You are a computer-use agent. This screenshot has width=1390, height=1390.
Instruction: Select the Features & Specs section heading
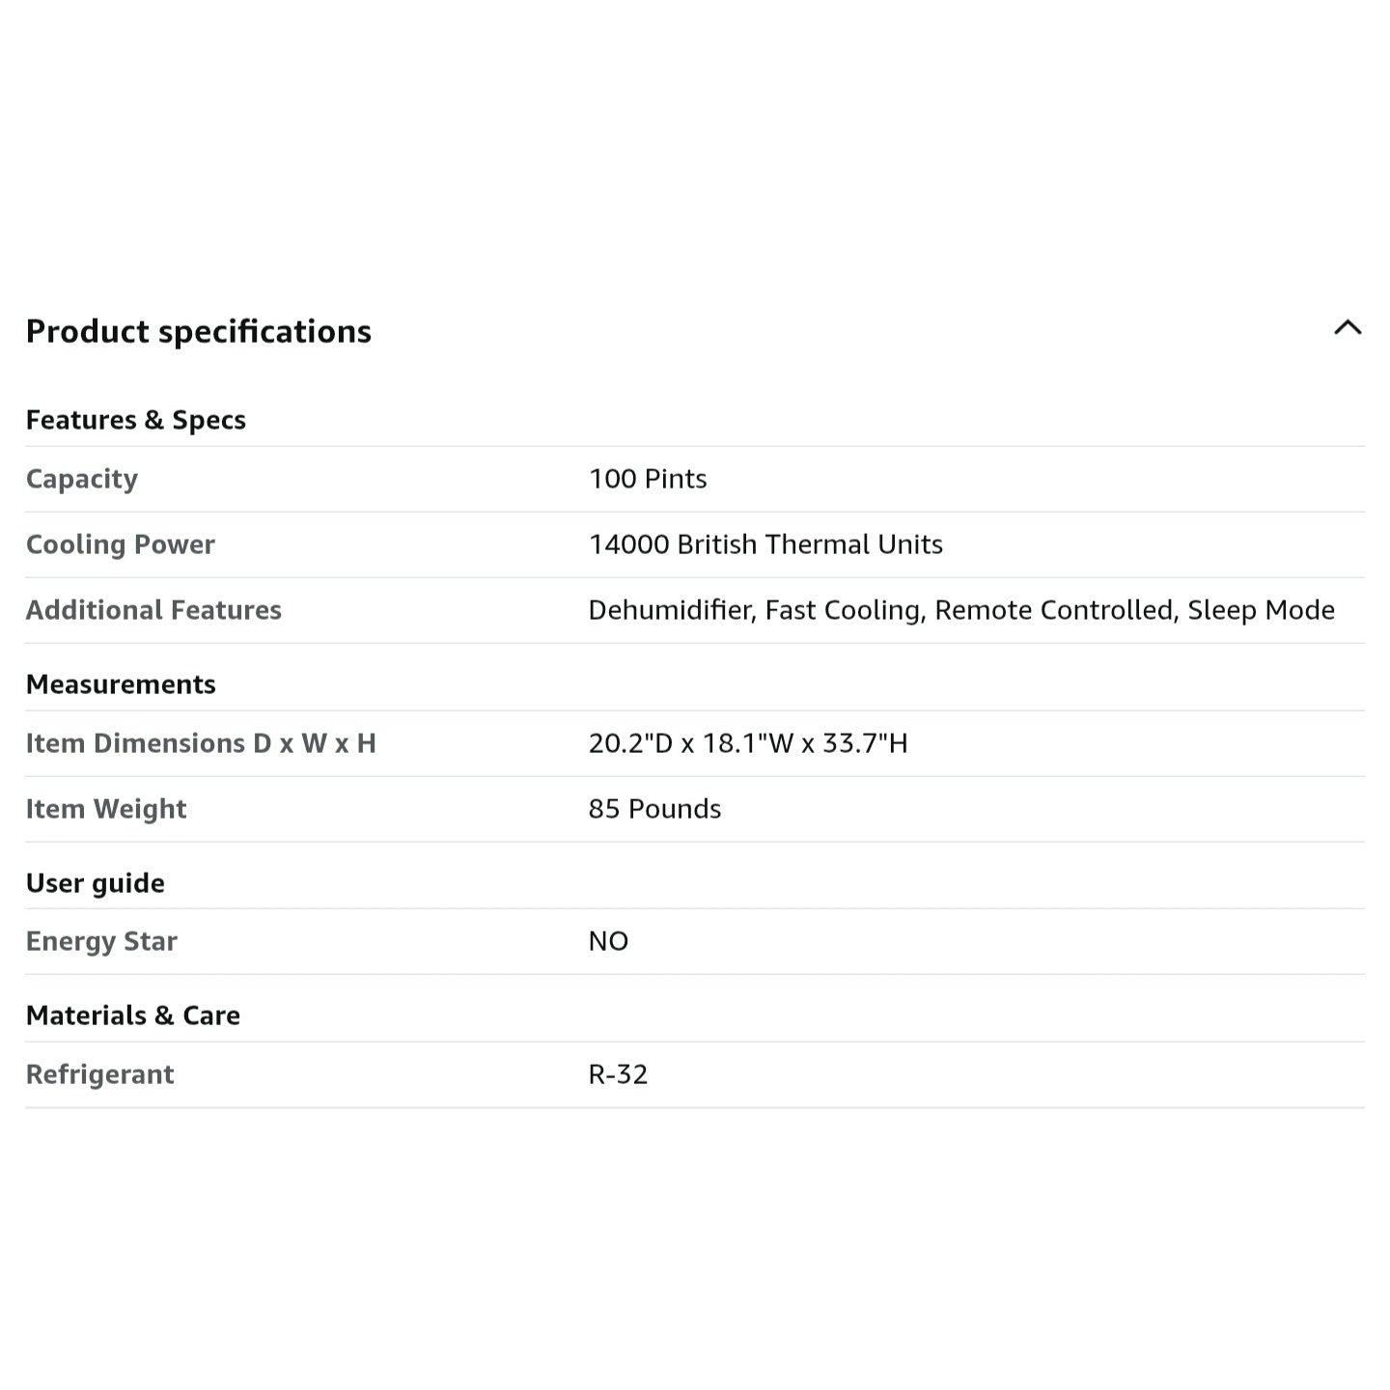[x=136, y=420]
